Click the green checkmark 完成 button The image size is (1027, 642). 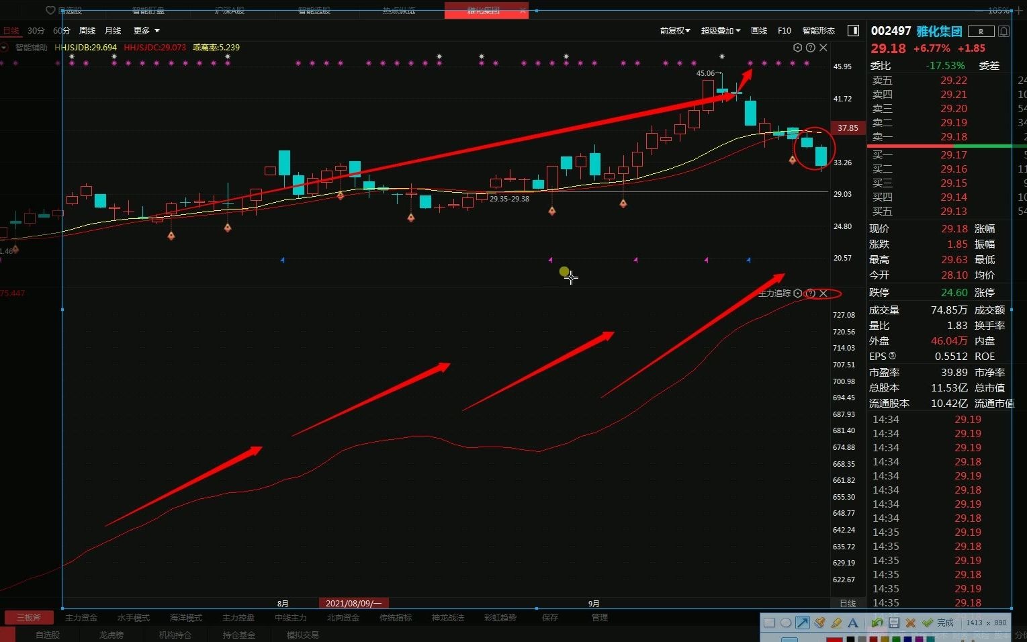(938, 623)
